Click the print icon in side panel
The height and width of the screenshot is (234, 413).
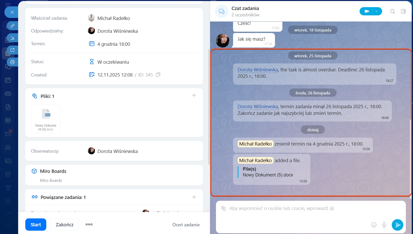click(x=12, y=62)
